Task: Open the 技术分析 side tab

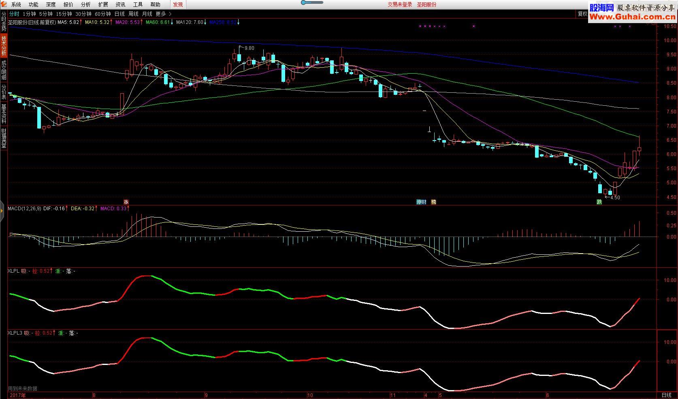Action: (4, 45)
